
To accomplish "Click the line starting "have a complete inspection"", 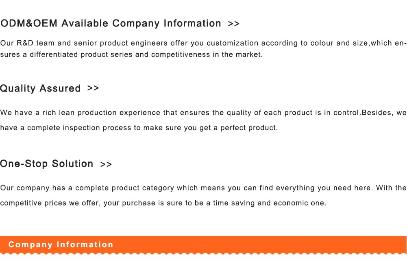I will pyautogui.click(x=139, y=128).
